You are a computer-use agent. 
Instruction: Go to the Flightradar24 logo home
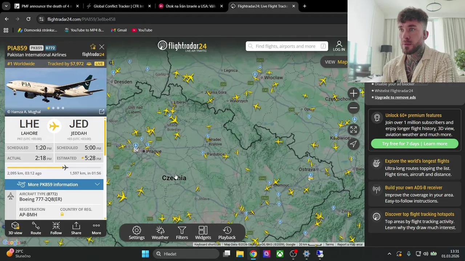[x=182, y=46]
